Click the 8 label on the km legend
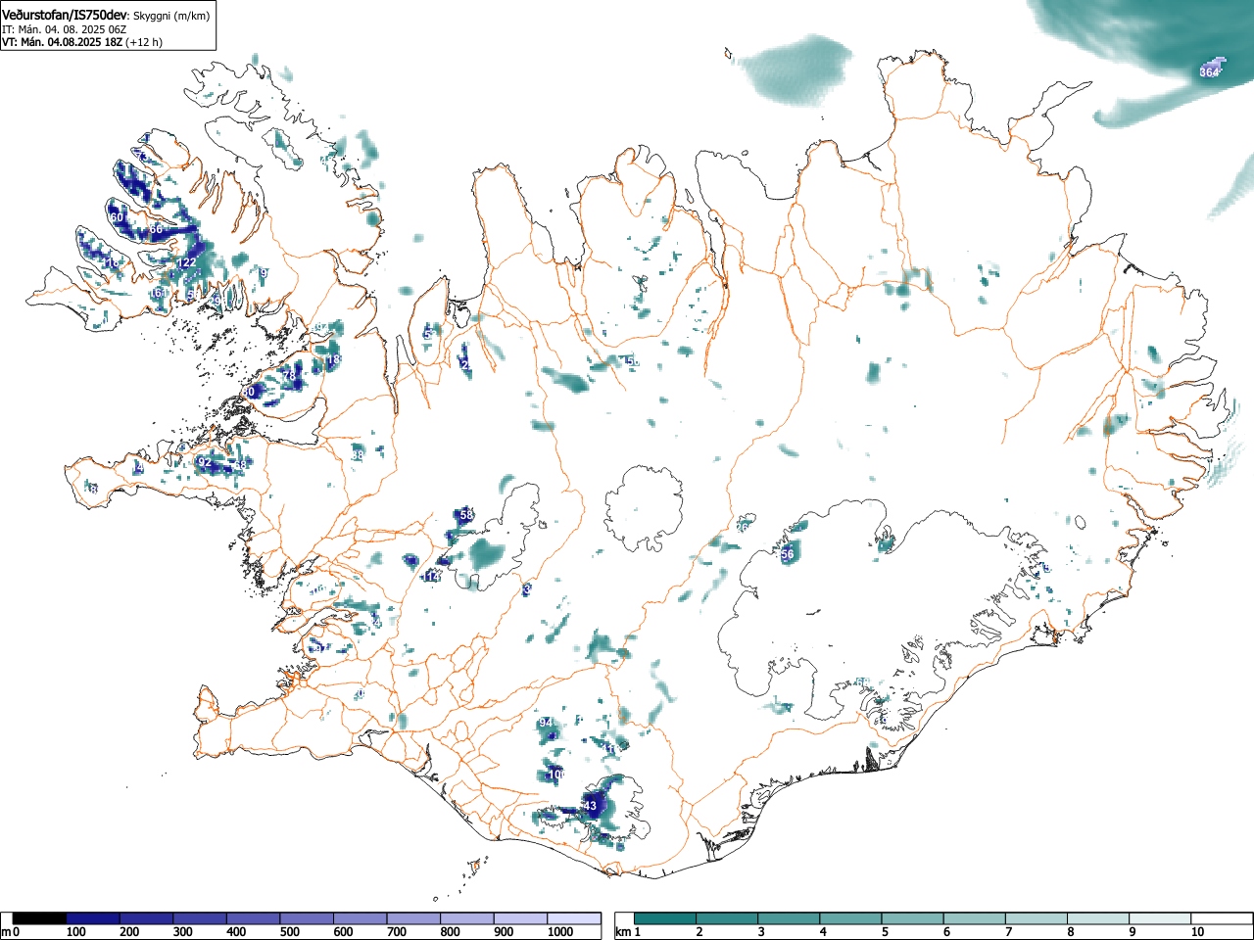 tap(1071, 932)
